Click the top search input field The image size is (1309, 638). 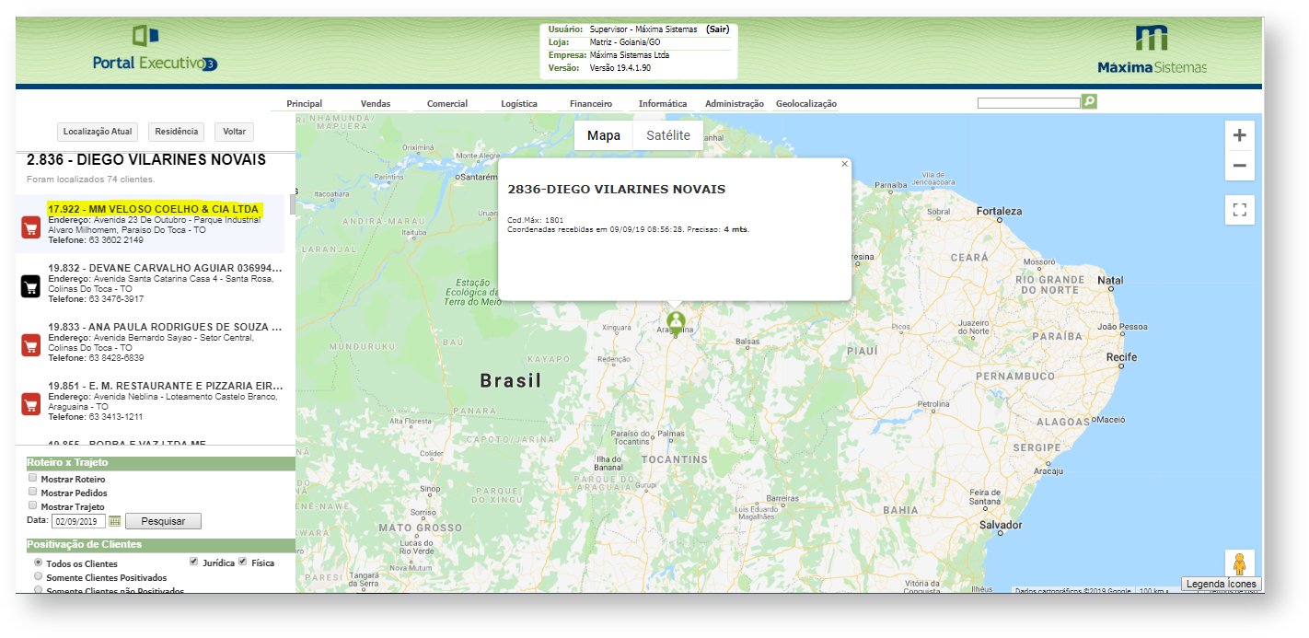(1028, 103)
